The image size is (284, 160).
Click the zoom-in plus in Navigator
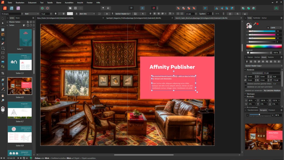(x=273, y=115)
